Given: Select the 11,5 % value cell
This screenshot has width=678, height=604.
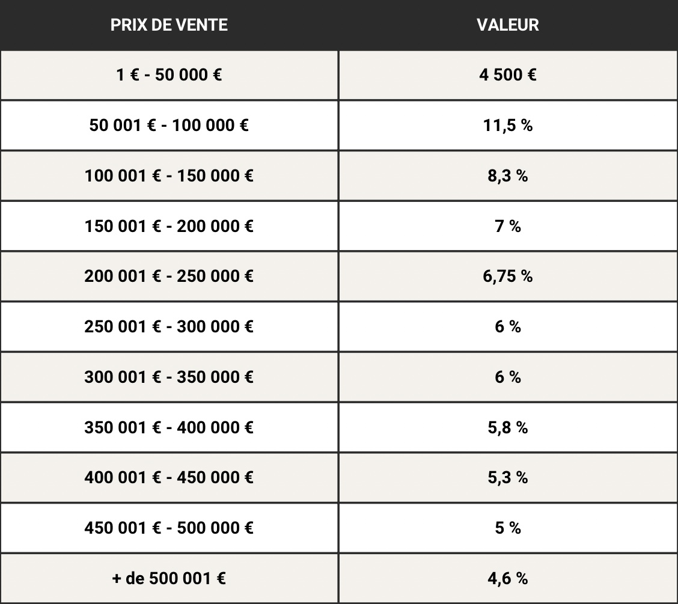Looking at the screenshot, I should [508, 126].
